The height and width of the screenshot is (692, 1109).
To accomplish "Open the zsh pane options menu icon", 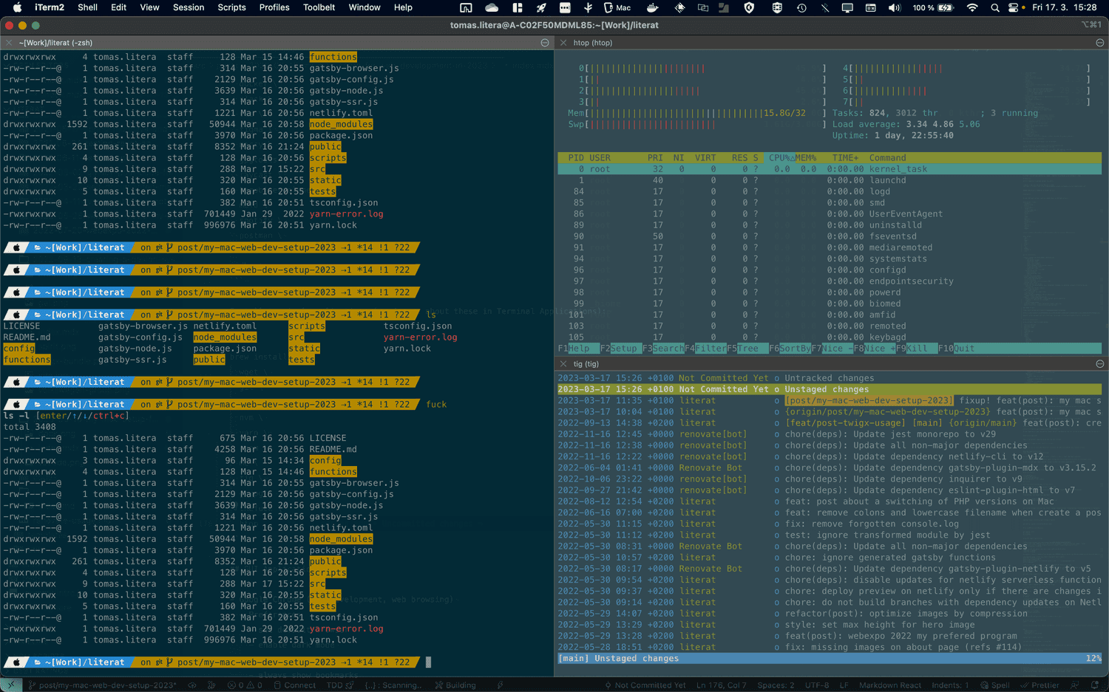I will pos(545,43).
